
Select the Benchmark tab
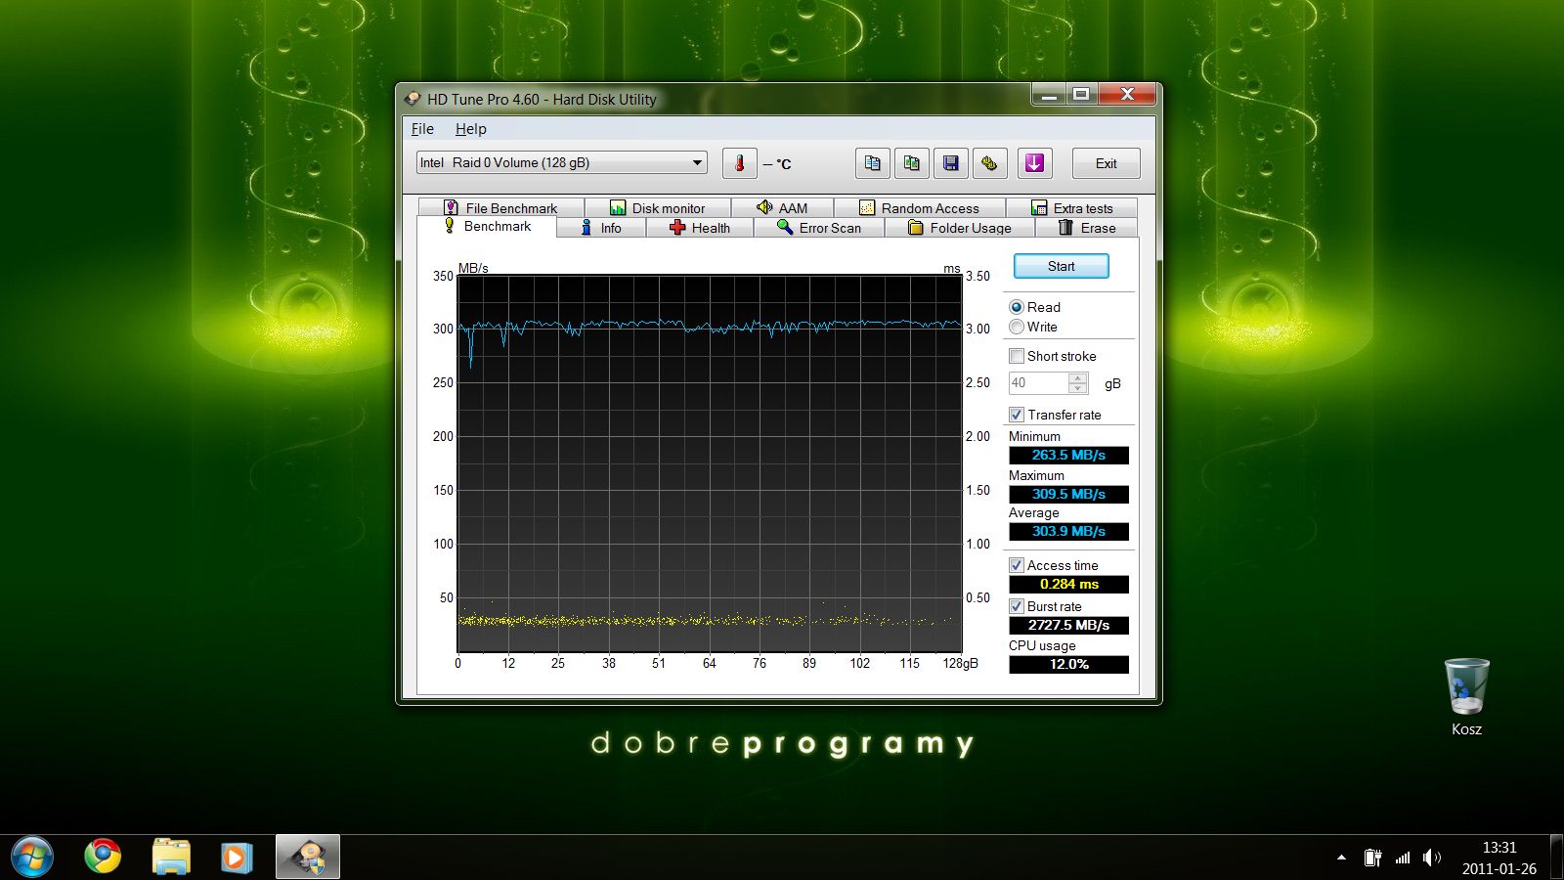pyautogui.click(x=487, y=226)
